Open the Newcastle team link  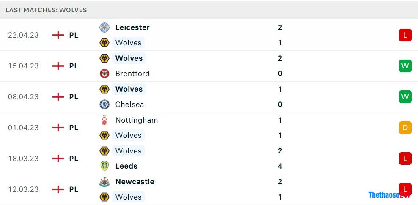click(x=135, y=182)
